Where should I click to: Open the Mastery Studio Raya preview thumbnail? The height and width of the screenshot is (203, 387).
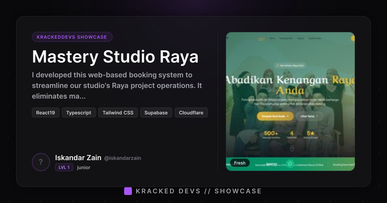click(290, 101)
